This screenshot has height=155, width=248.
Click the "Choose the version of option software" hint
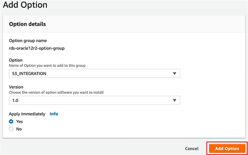[56, 92]
